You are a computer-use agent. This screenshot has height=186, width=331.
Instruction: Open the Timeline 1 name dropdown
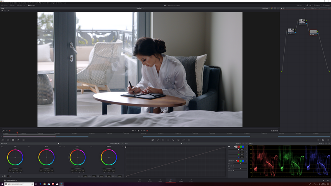click(140, 8)
